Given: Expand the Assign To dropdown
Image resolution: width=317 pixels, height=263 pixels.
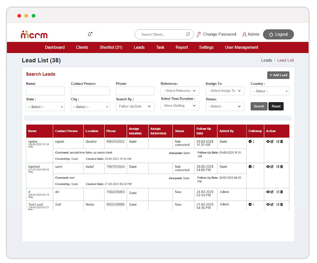Looking at the screenshot, I should pyautogui.click(x=225, y=91).
